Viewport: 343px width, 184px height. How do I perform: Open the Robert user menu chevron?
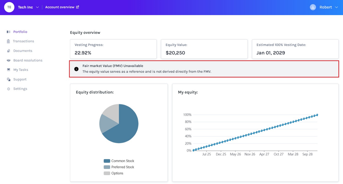[x=336, y=7]
